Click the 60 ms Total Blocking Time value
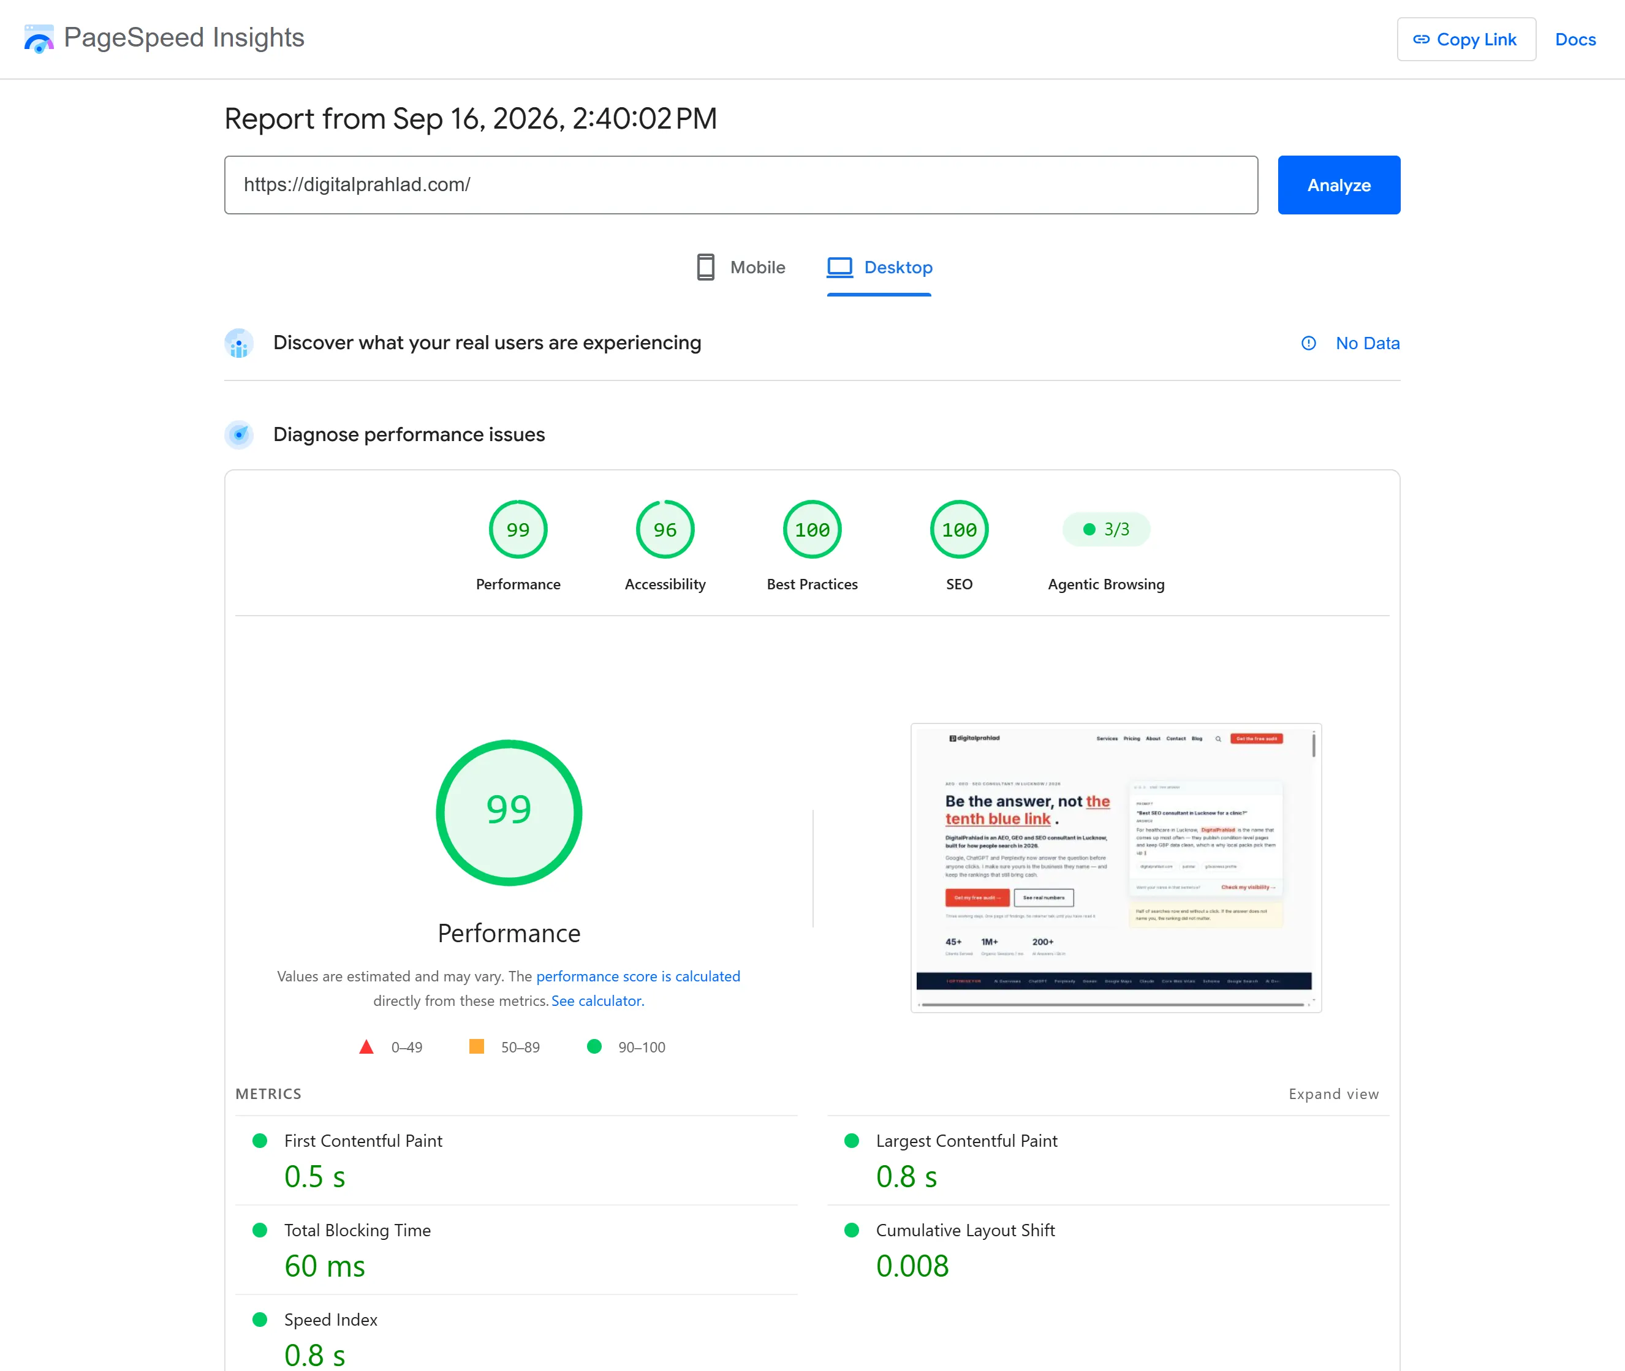Screen dimensions: 1625x1371 pos(324,1266)
